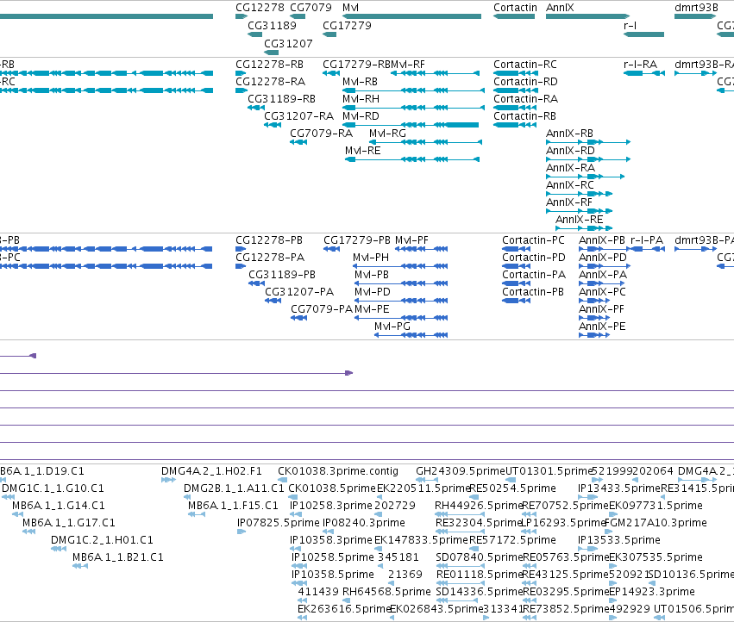Viewport: 734px width, 622px height.
Task: Click protein r-l-PA
Action: (647, 239)
